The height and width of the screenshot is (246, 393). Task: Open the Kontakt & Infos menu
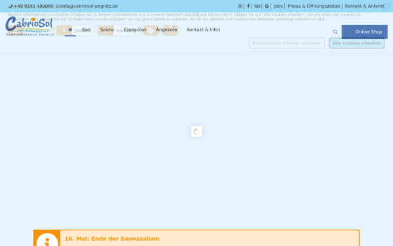(x=204, y=30)
